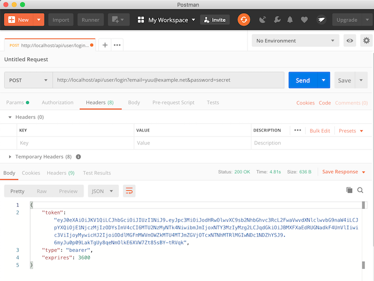Open the wrench settings icon in header

pos(277,20)
